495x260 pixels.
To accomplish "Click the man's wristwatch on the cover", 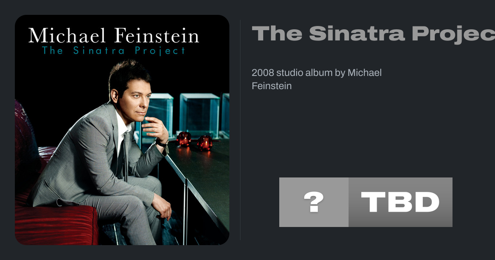I will [163, 143].
